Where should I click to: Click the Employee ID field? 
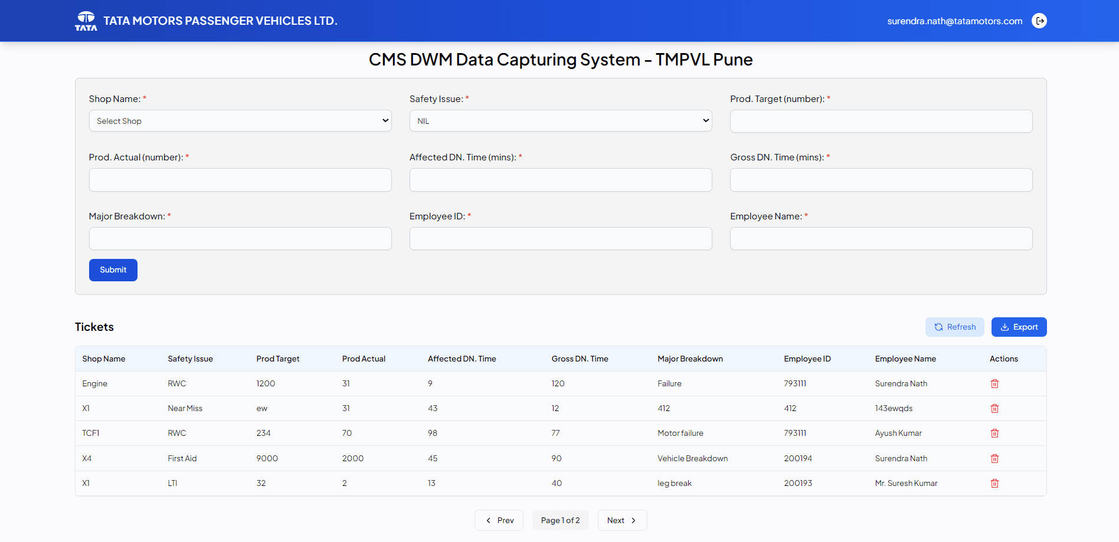click(561, 239)
